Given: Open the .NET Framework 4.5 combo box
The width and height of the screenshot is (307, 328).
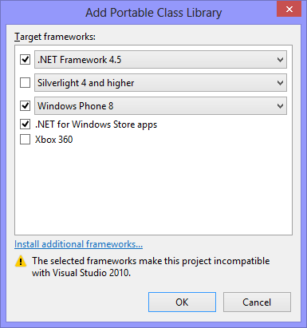Looking at the screenshot, I should [160, 60].
